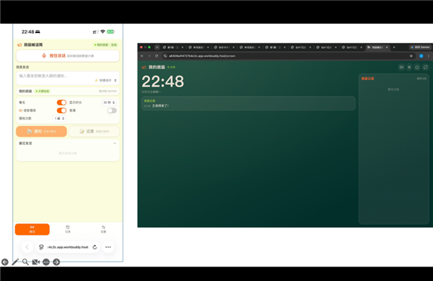The image size is (433, 281).
Task: Switch to the active rightmost Chrome tab
Action: point(377,47)
